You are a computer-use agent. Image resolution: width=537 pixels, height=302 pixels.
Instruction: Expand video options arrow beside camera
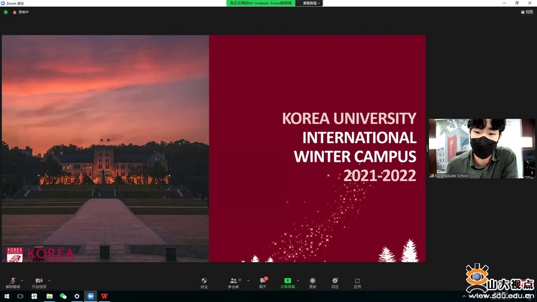point(50,281)
